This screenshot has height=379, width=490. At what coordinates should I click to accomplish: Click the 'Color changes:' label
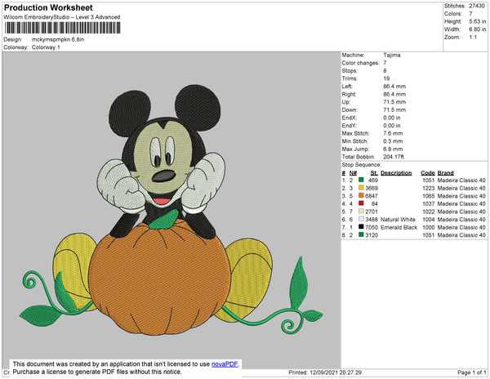[360, 63]
